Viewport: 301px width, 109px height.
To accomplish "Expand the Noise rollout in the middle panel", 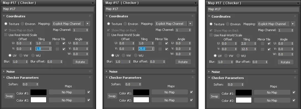I will click(107, 71).
